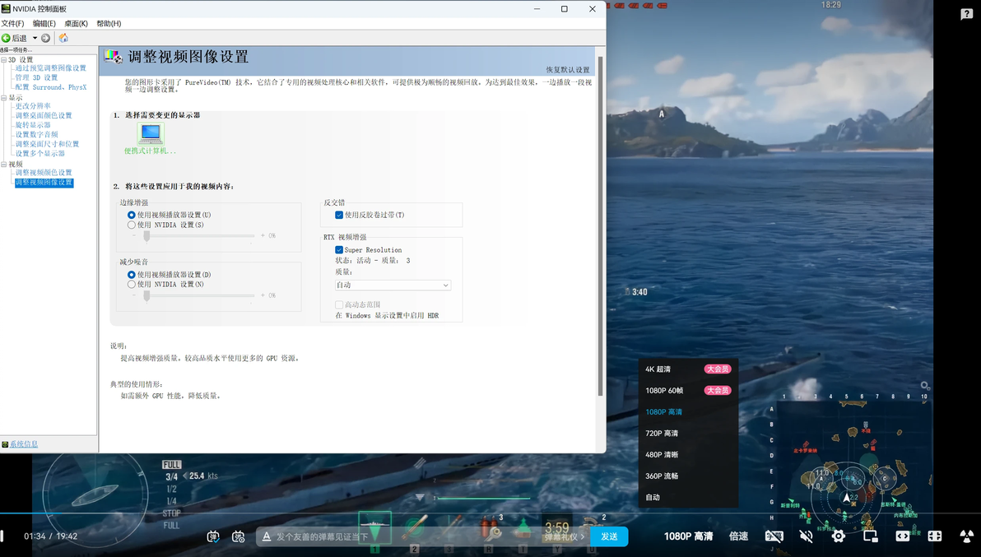Toggle inverse telecine checkbox
The image size is (981, 557).
(339, 215)
